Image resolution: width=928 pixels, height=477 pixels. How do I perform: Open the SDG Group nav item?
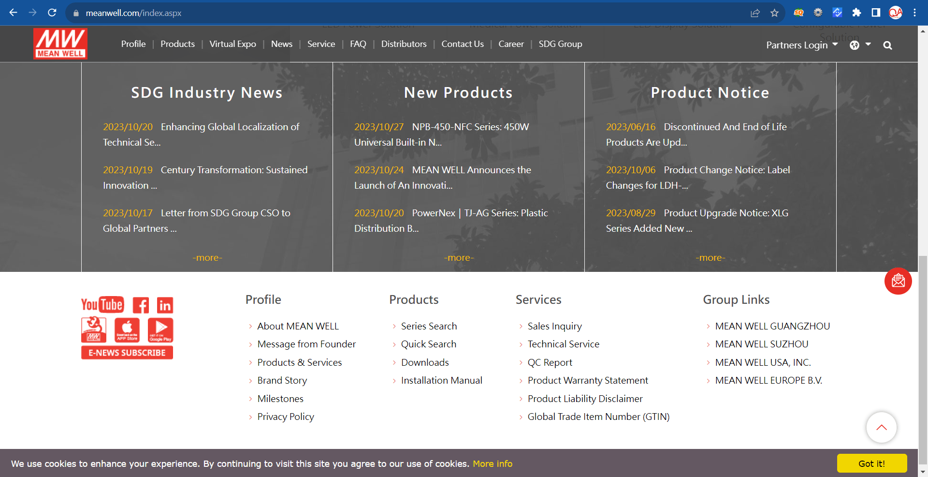(x=560, y=44)
